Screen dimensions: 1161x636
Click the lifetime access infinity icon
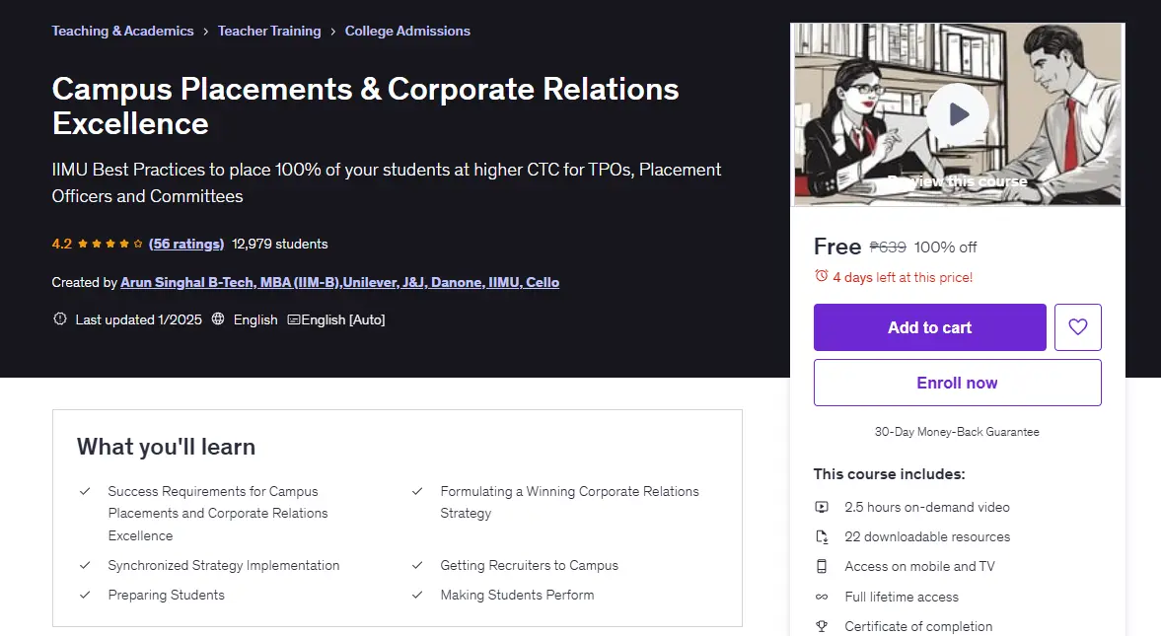click(822, 597)
